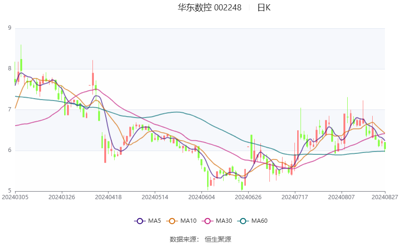The height and width of the screenshot is (244, 401).
Task: Click the 20240604 date axis label
Action: point(201,197)
